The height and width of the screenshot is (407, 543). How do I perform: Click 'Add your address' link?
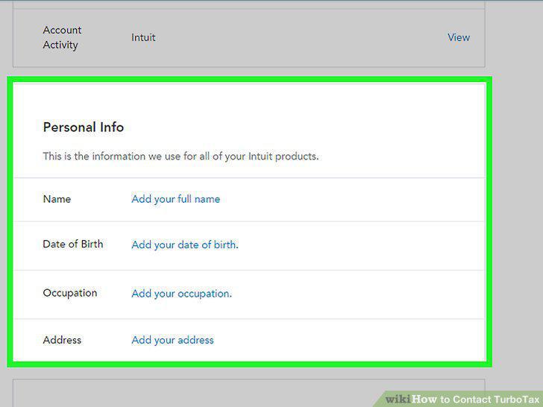click(172, 340)
